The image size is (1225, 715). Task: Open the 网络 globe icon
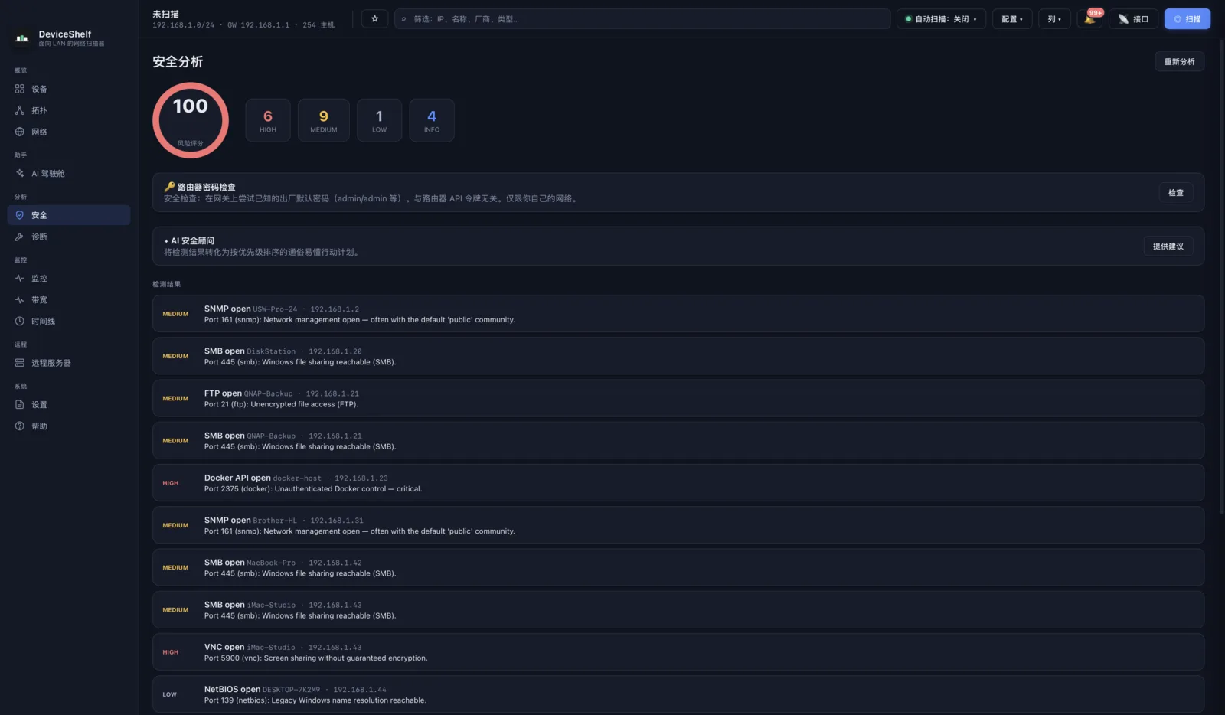pos(20,132)
